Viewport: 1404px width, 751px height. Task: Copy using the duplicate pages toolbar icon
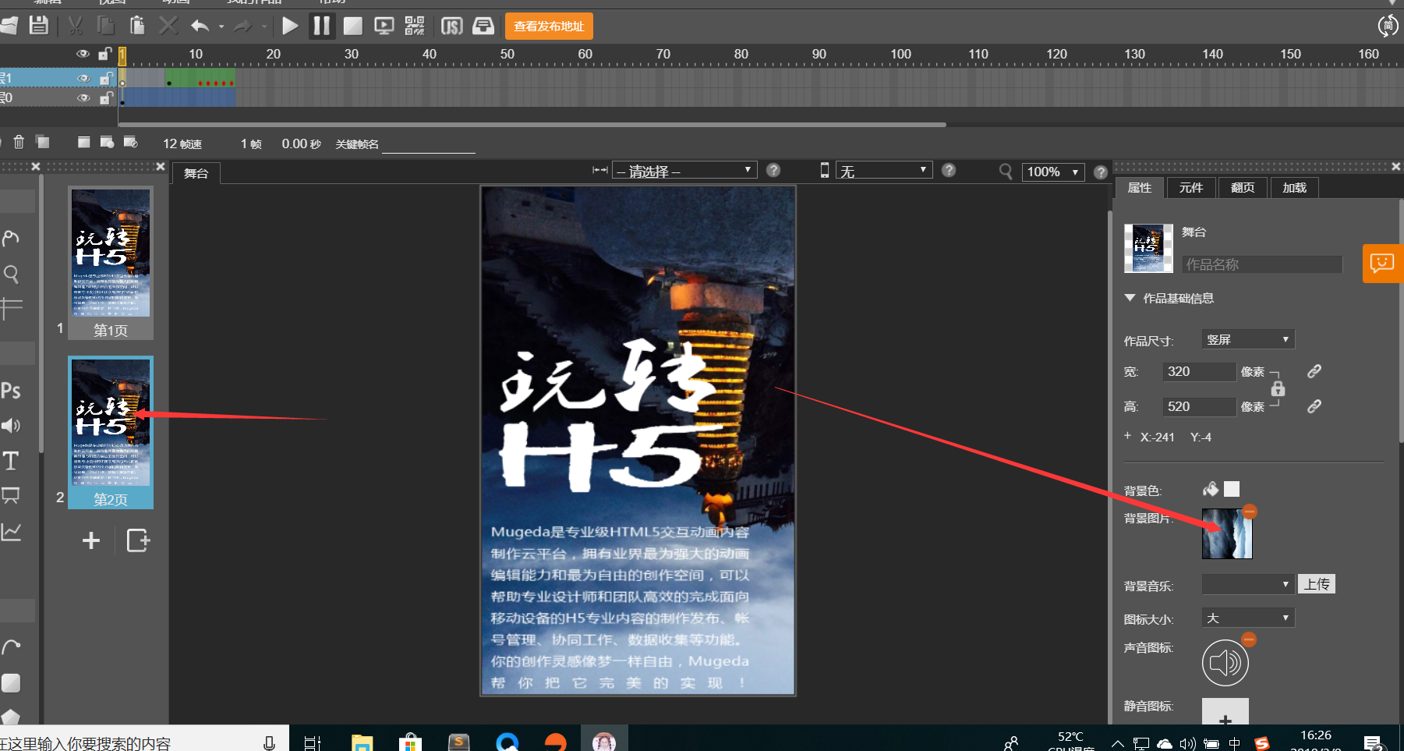click(x=106, y=26)
